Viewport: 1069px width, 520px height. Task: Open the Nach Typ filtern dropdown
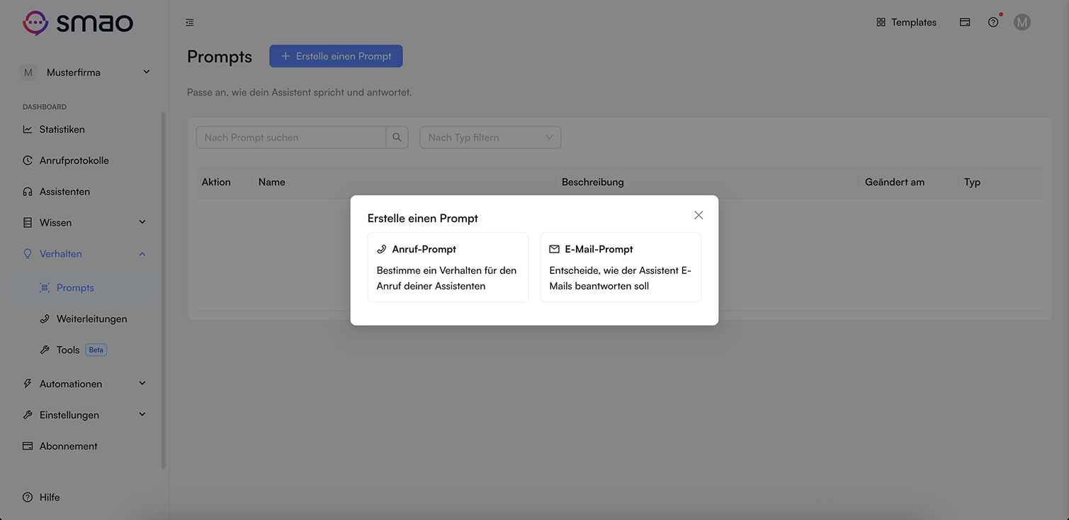[490, 137]
